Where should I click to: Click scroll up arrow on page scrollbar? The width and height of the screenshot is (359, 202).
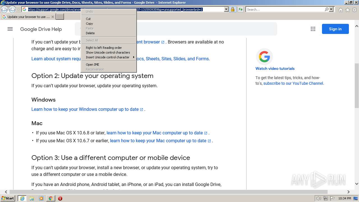(x=356, y=26)
